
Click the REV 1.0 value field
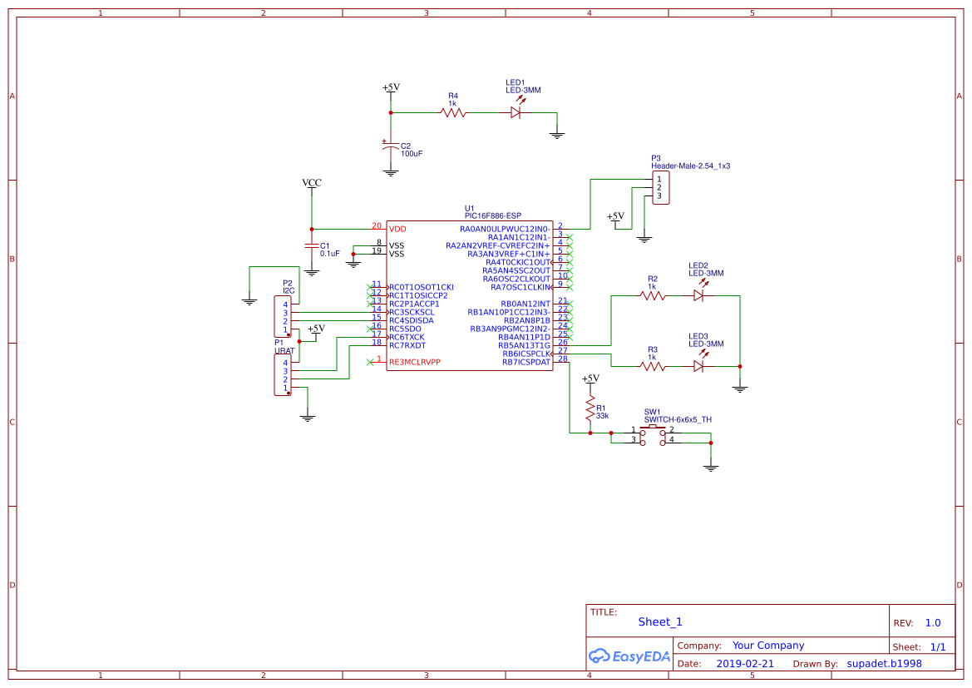[x=932, y=621]
